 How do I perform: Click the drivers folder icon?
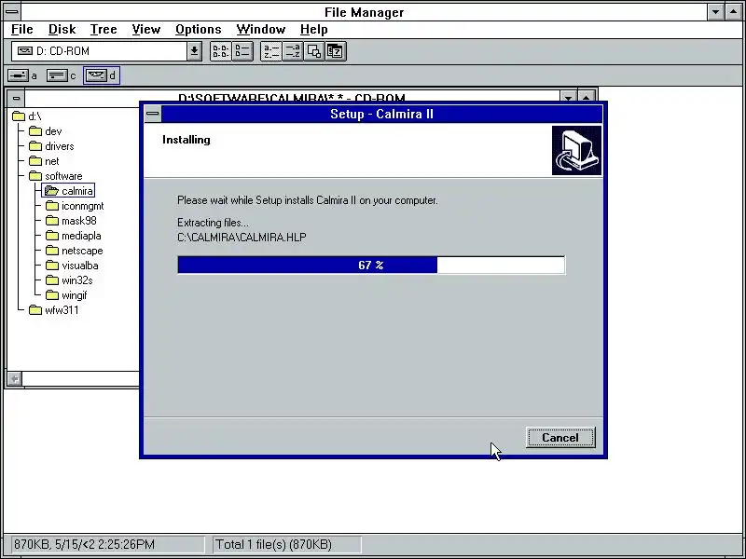pos(35,146)
